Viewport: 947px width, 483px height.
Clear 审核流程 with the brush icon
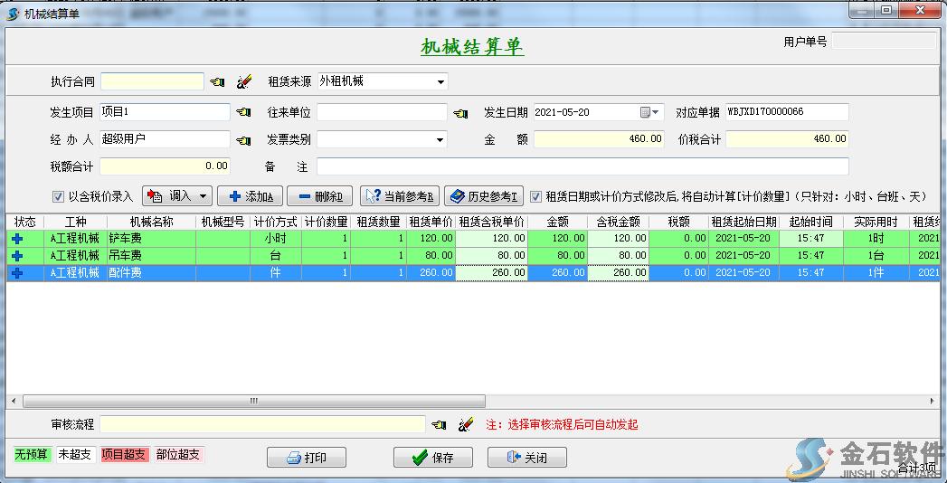tap(466, 424)
